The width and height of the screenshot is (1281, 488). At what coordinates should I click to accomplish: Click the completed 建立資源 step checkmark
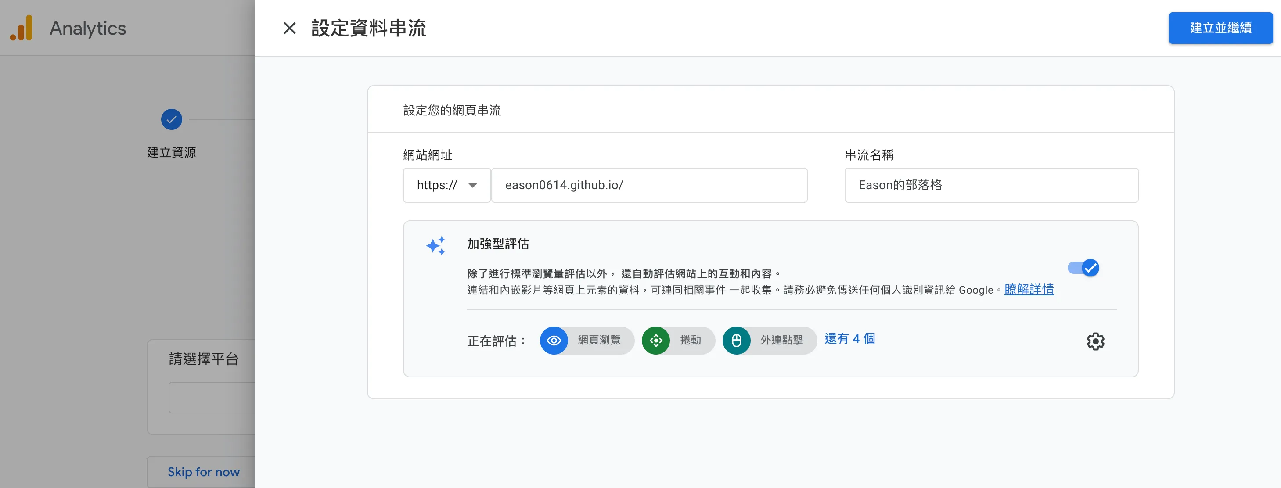coord(171,119)
